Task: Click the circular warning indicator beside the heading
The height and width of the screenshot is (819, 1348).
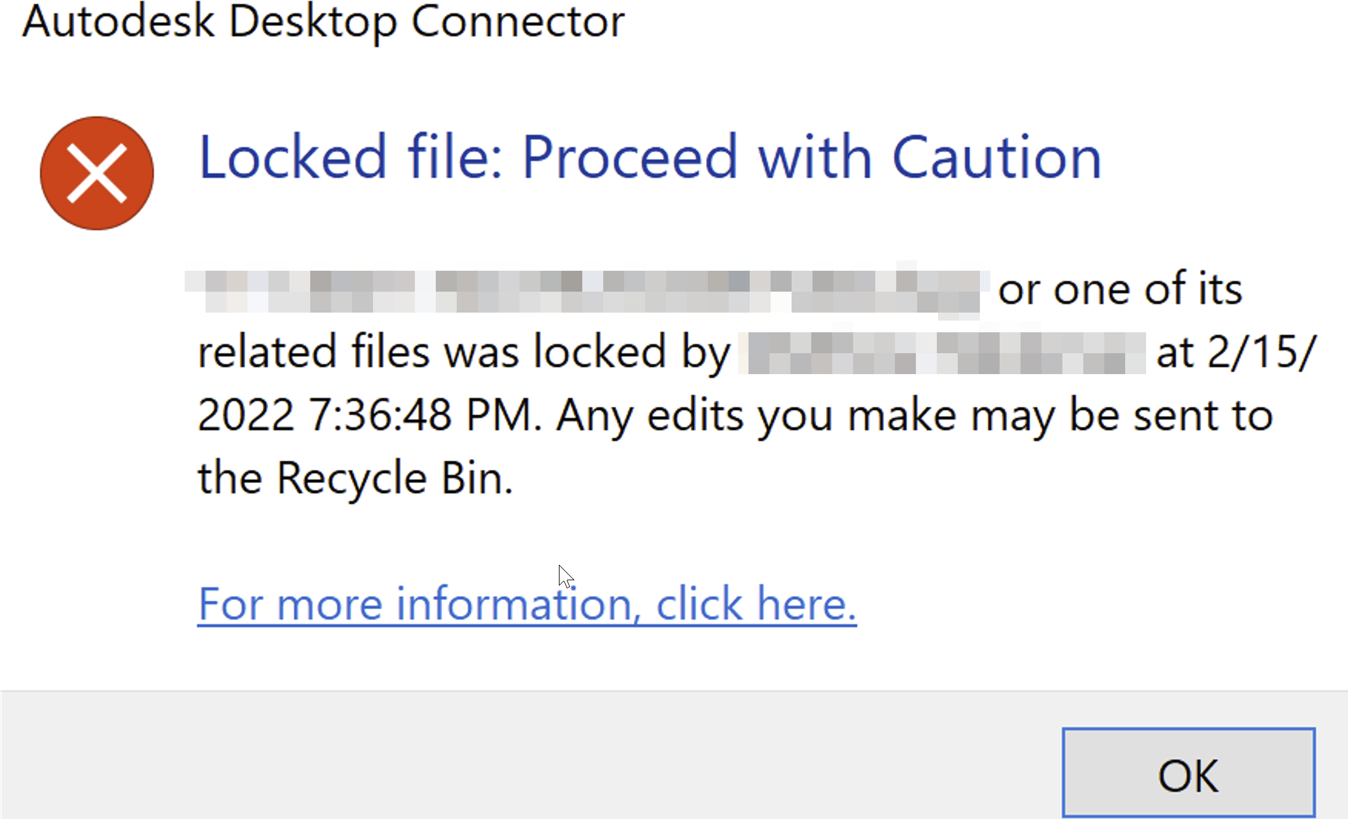Action: [96, 173]
